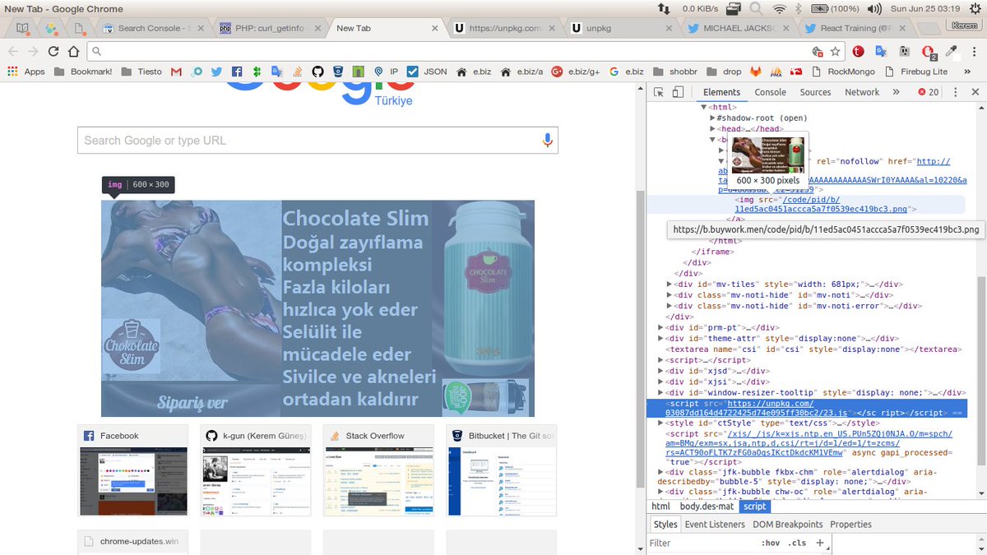Image resolution: width=987 pixels, height=555 pixels.
Task: Expand the style id ctStyle node
Action: 660,422
